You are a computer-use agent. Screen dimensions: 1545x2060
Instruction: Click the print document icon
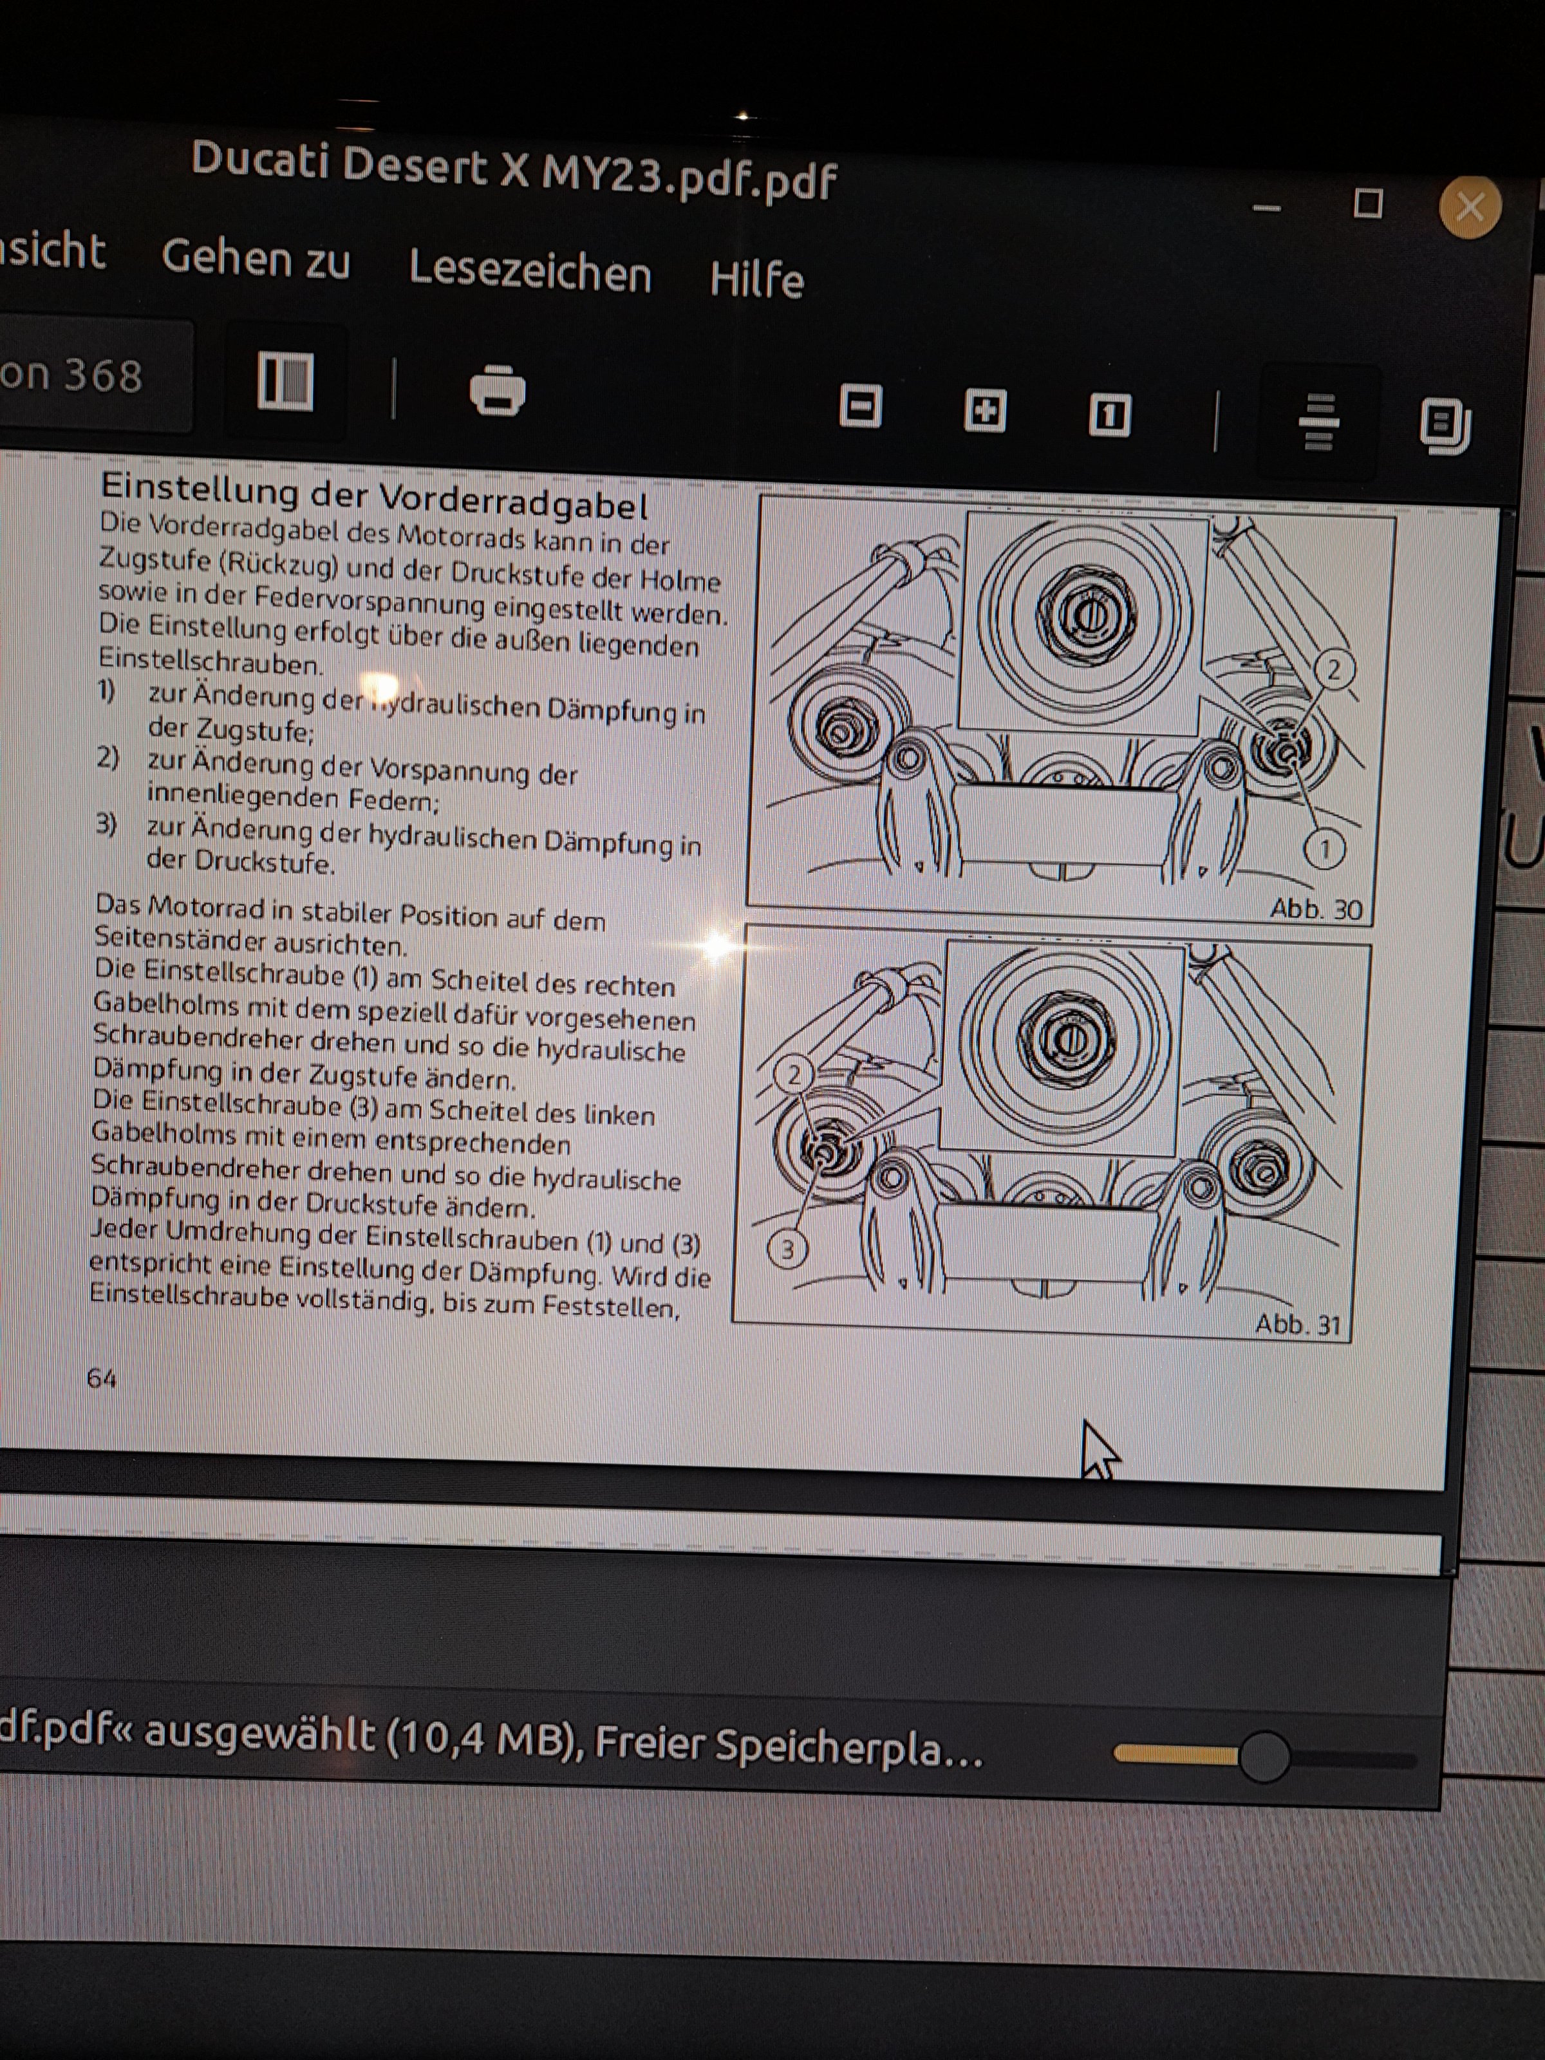click(498, 389)
